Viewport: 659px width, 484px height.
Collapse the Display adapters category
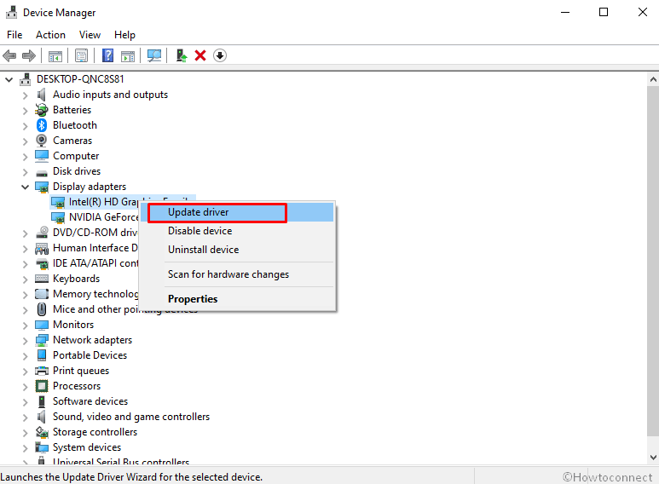coord(26,187)
